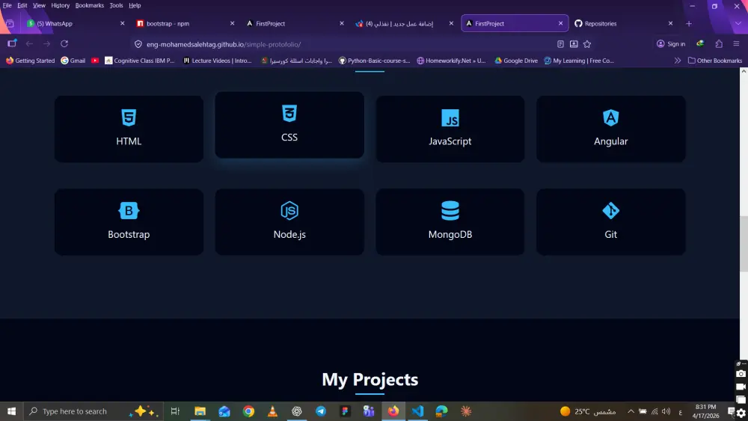748x421 pixels.
Task: Click the CSS3 shield icon
Action: pos(289,114)
